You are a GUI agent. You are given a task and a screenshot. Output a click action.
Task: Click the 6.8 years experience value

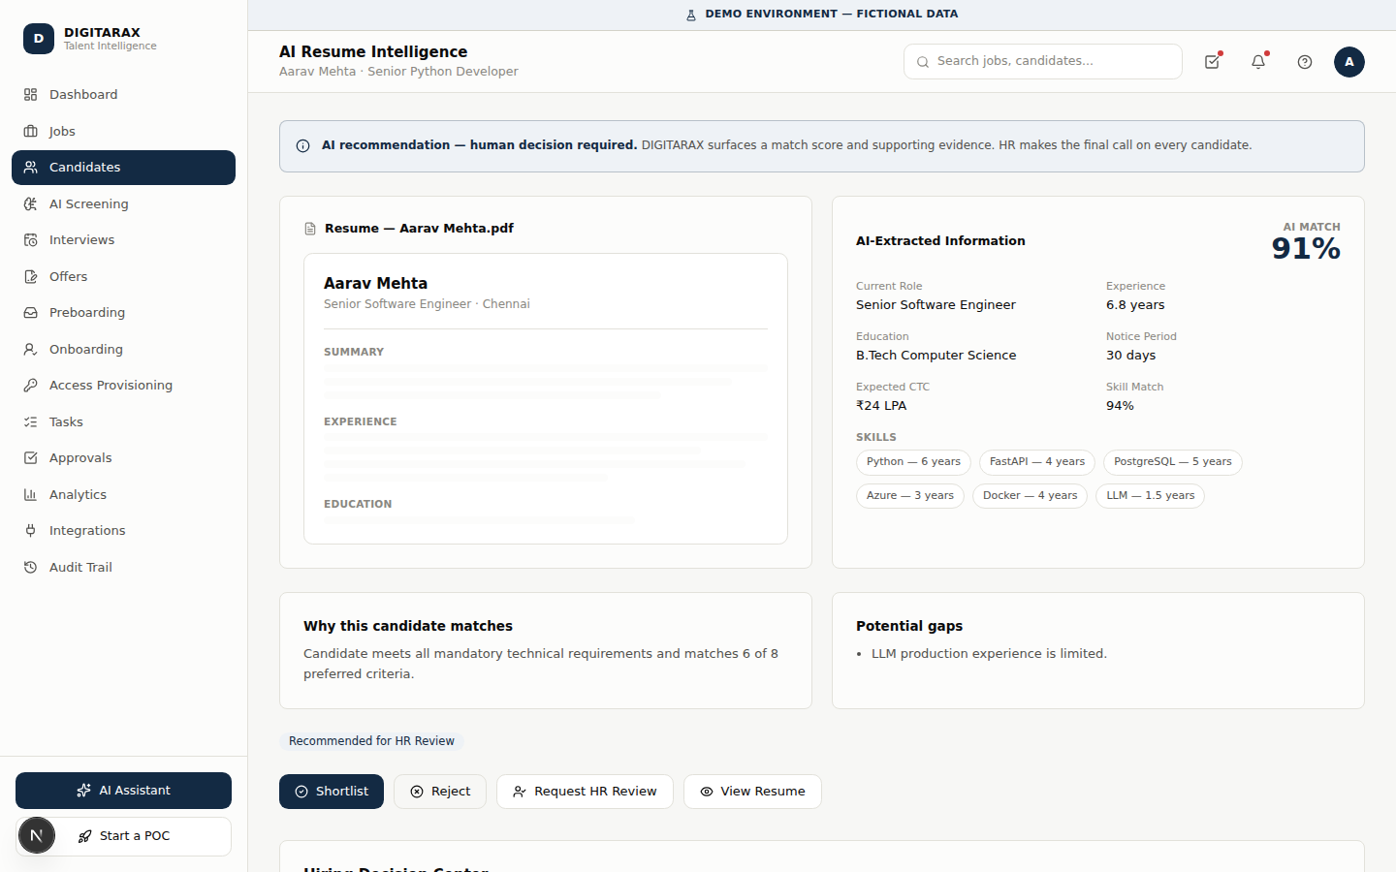pos(1135,305)
